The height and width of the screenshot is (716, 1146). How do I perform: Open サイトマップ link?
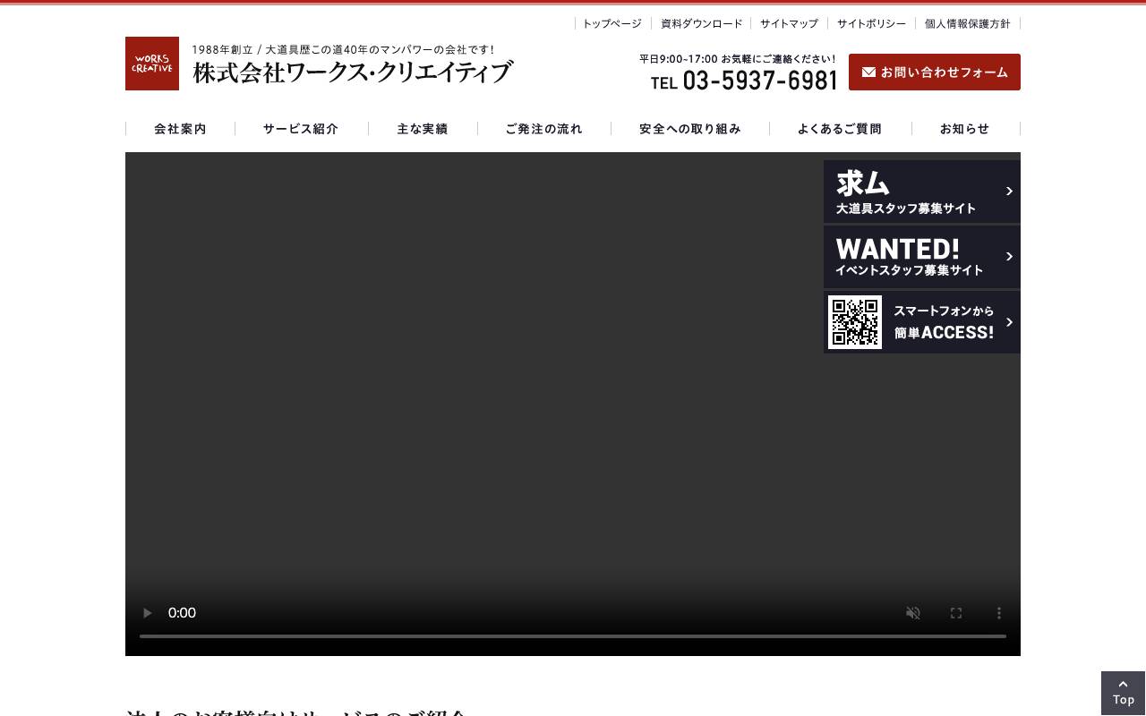(x=789, y=24)
